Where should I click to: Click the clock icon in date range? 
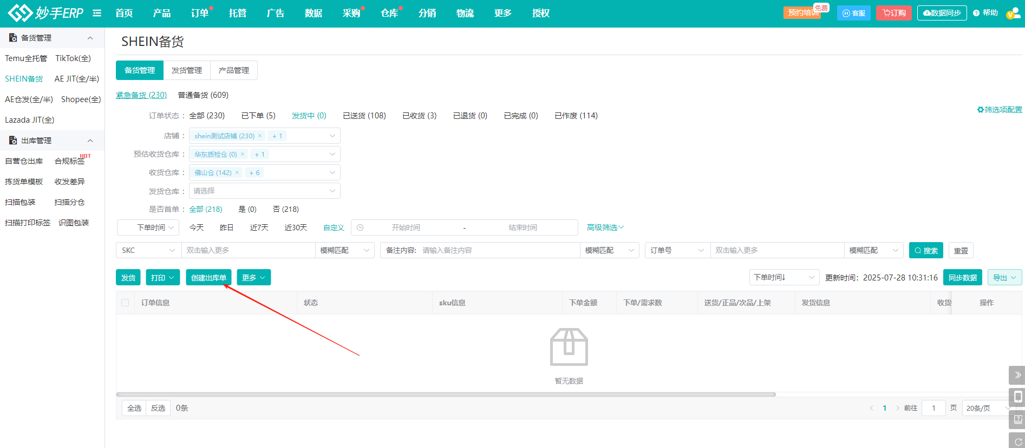pos(360,228)
